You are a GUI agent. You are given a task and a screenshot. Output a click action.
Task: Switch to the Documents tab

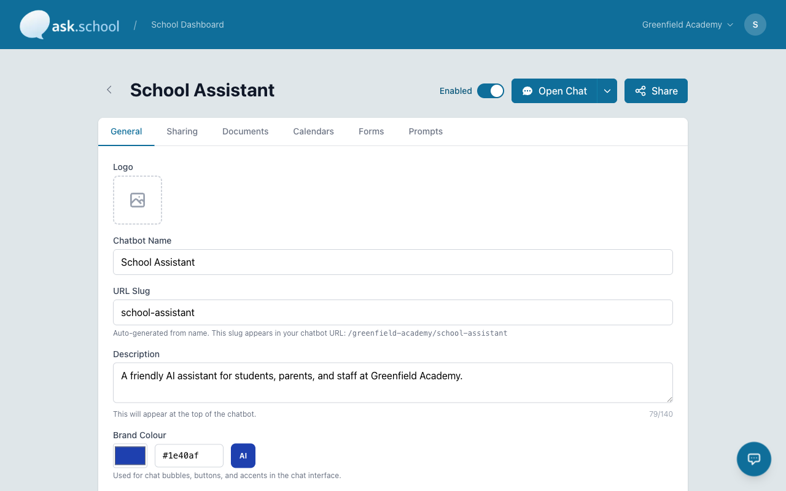[245, 131]
